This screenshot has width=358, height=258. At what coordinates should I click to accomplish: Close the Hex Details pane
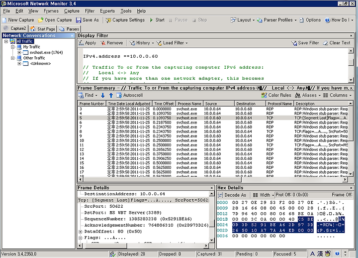351,188
